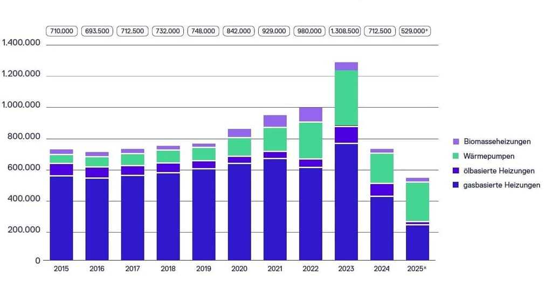Select the 693.500 total value pill

(x=97, y=31)
